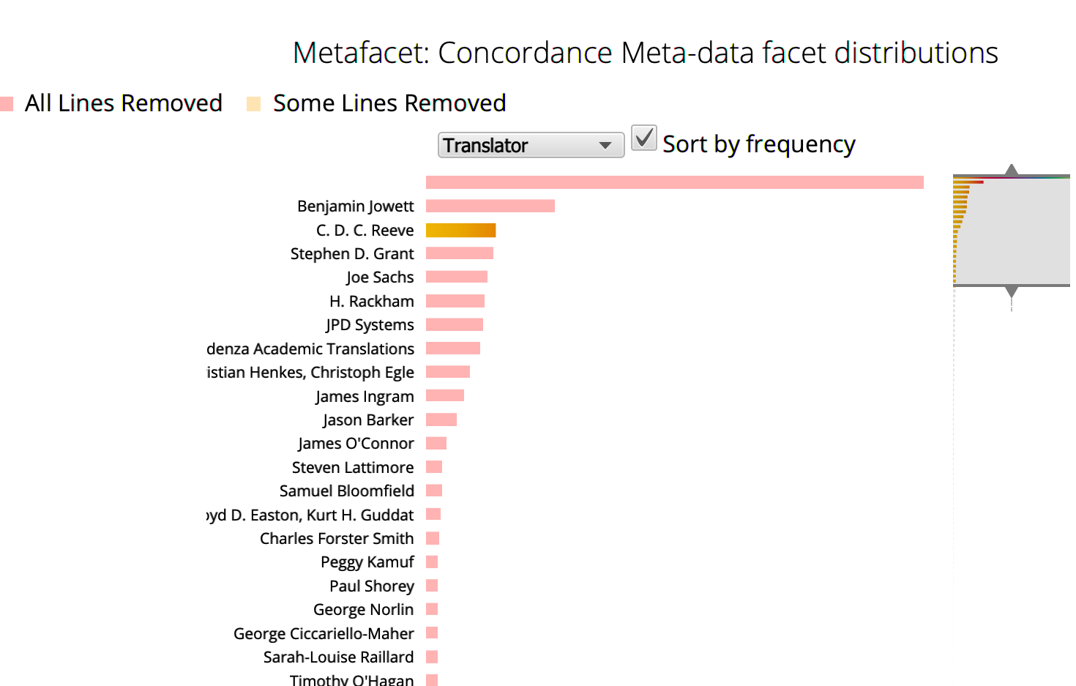Open the Translator facet dropdown

click(x=530, y=145)
